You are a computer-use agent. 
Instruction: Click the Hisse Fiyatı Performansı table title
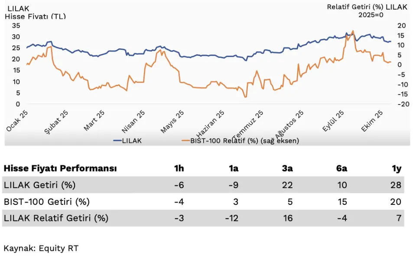[x=60, y=168]
